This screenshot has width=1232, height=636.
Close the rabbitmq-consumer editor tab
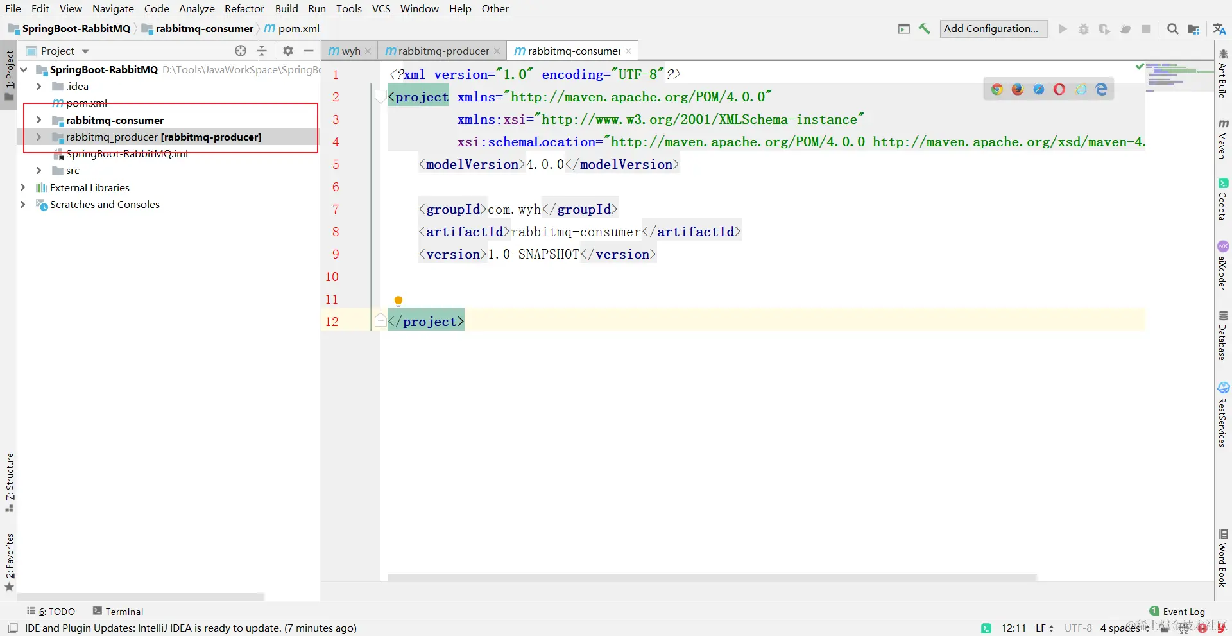tap(629, 51)
